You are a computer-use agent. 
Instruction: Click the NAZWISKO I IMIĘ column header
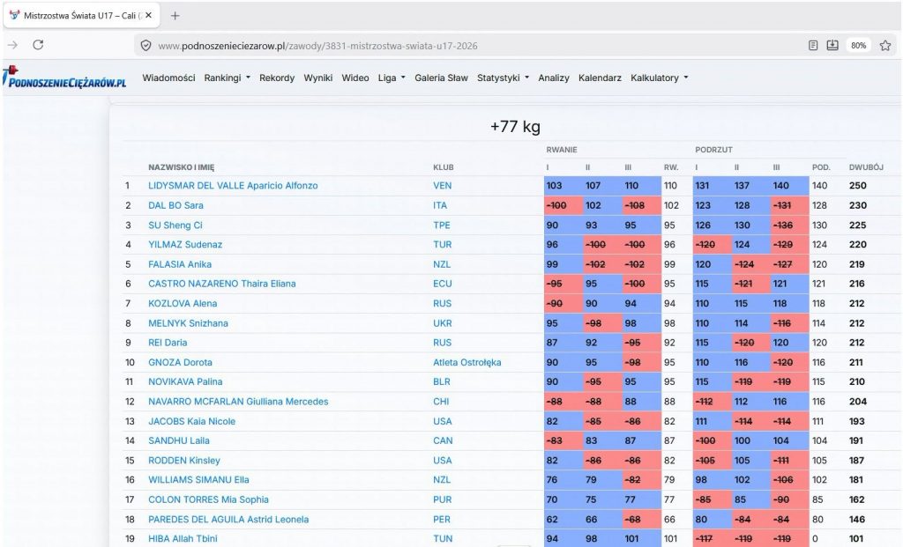click(181, 167)
